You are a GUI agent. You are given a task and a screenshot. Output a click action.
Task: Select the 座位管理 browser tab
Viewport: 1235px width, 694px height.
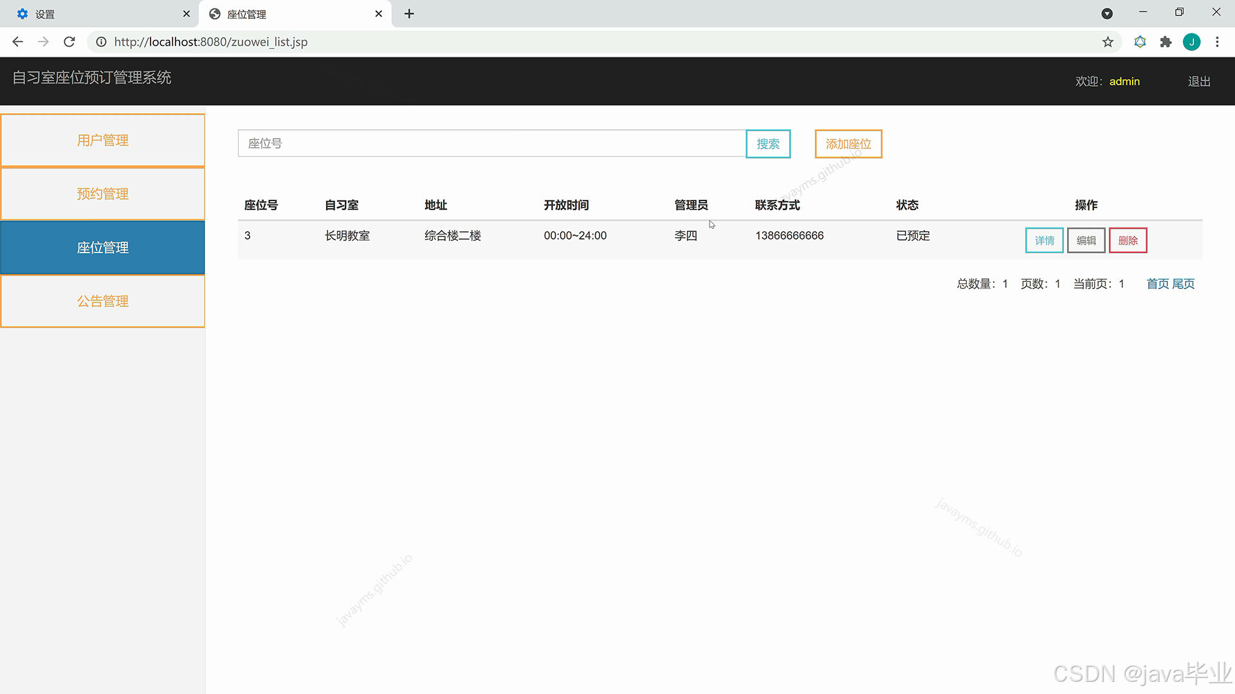[x=295, y=13]
